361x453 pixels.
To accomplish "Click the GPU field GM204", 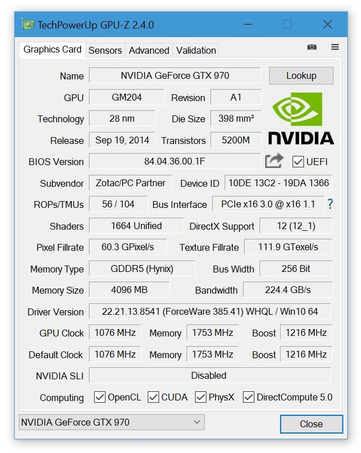I will (x=127, y=97).
